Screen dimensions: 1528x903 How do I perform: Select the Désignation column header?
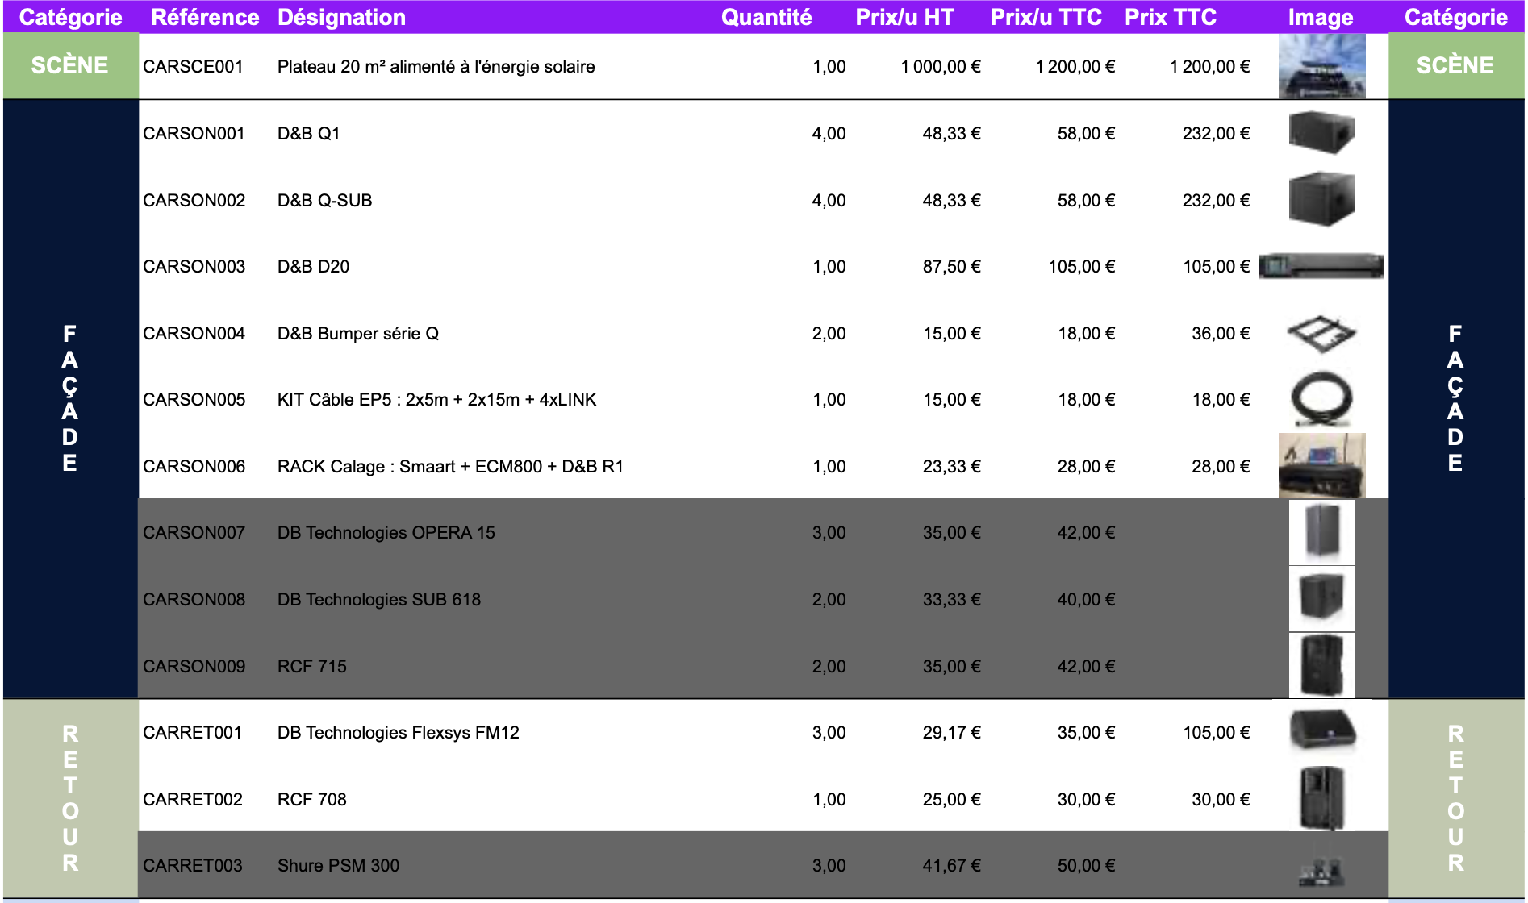click(341, 17)
